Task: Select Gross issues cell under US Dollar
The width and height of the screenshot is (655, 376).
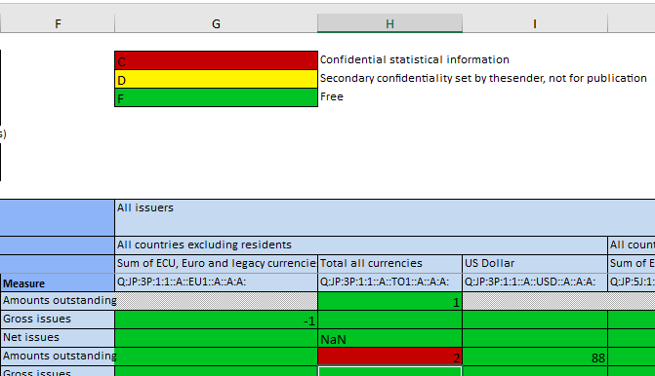Action: (x=535, y=320)
